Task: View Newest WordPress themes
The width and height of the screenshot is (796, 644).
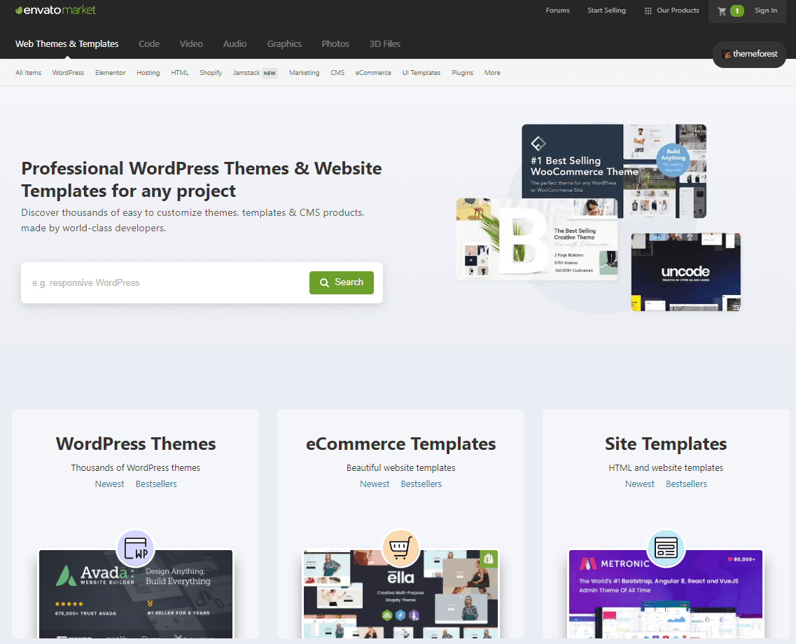Action: [x=110, y=484]
